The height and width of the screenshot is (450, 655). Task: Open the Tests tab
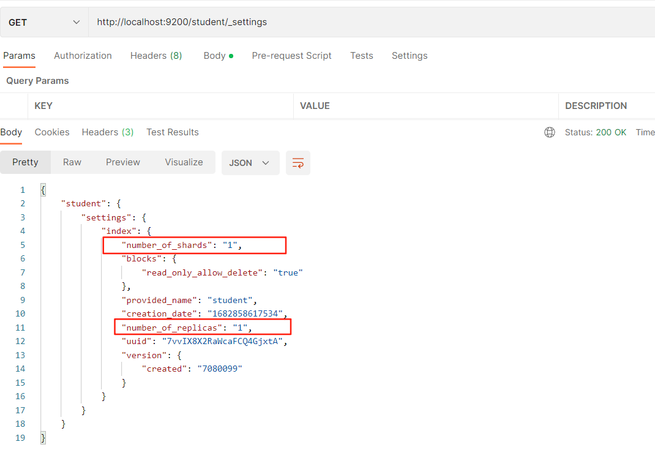361,56
